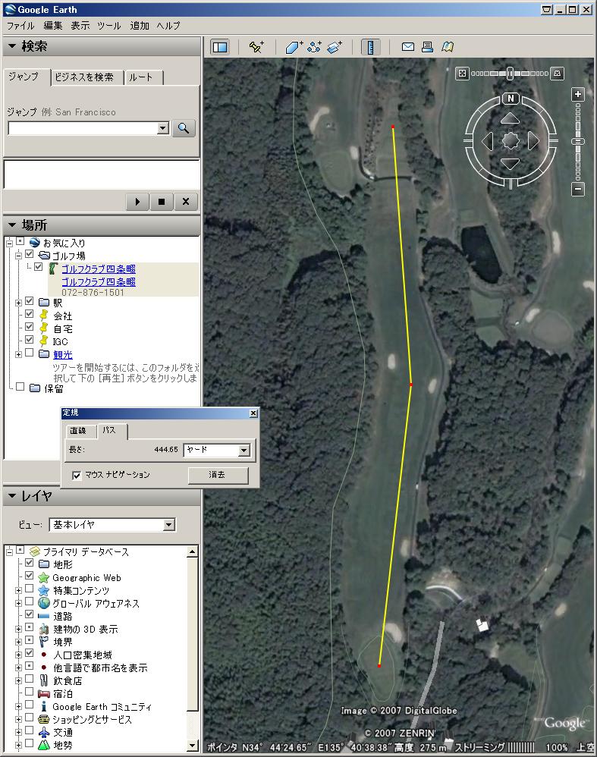Click the 消去 clear button
The image size is (597, 757).
(218, 476)
